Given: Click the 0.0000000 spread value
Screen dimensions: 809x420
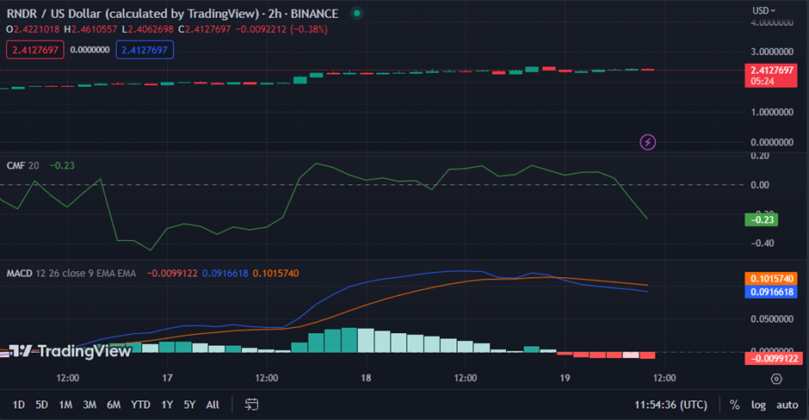Looking at the screenshot, I should (x=90, y=50).
